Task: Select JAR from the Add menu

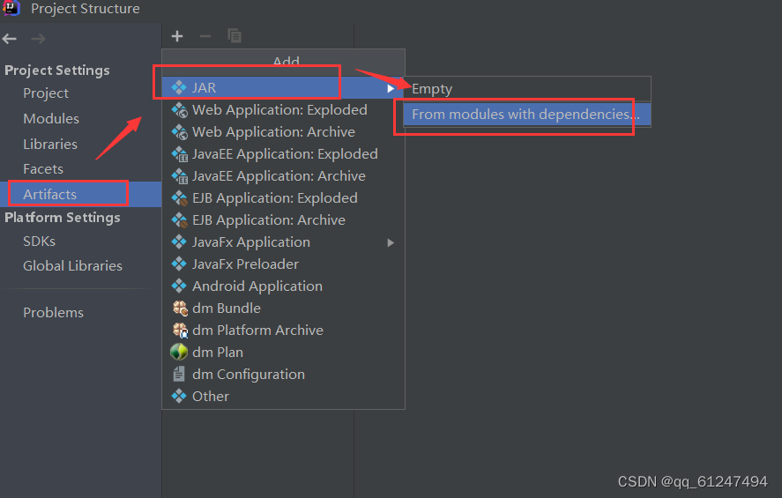Action: tap(283, 88)
